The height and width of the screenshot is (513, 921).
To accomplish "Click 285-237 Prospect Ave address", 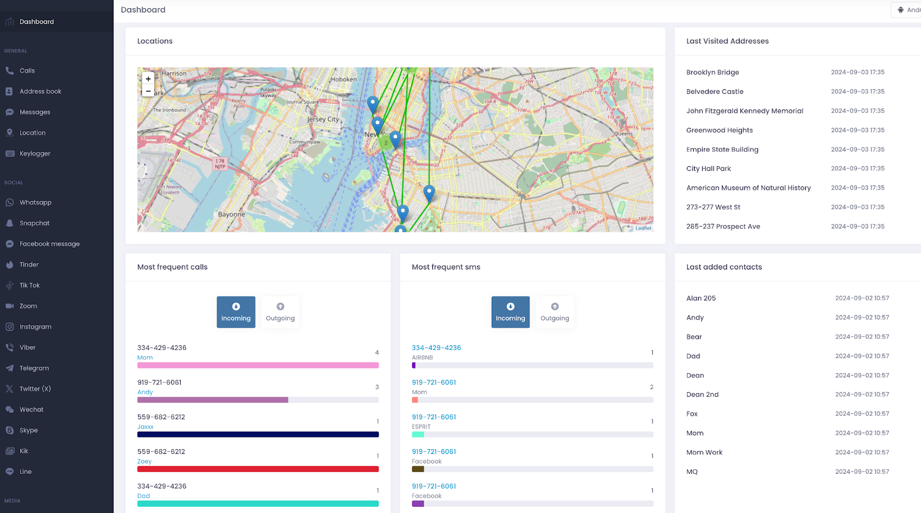I will (723, 226).
